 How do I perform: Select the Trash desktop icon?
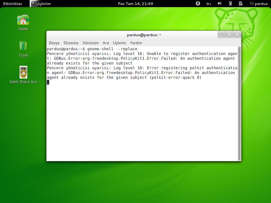click(23, 49)
